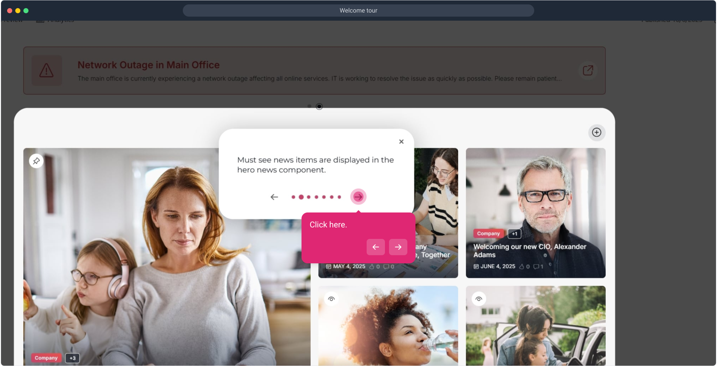The width and height of the screenshot is (717, 366).
Task: Click calendar icon beside MAY 4, 2025
Action: (329, 267)
